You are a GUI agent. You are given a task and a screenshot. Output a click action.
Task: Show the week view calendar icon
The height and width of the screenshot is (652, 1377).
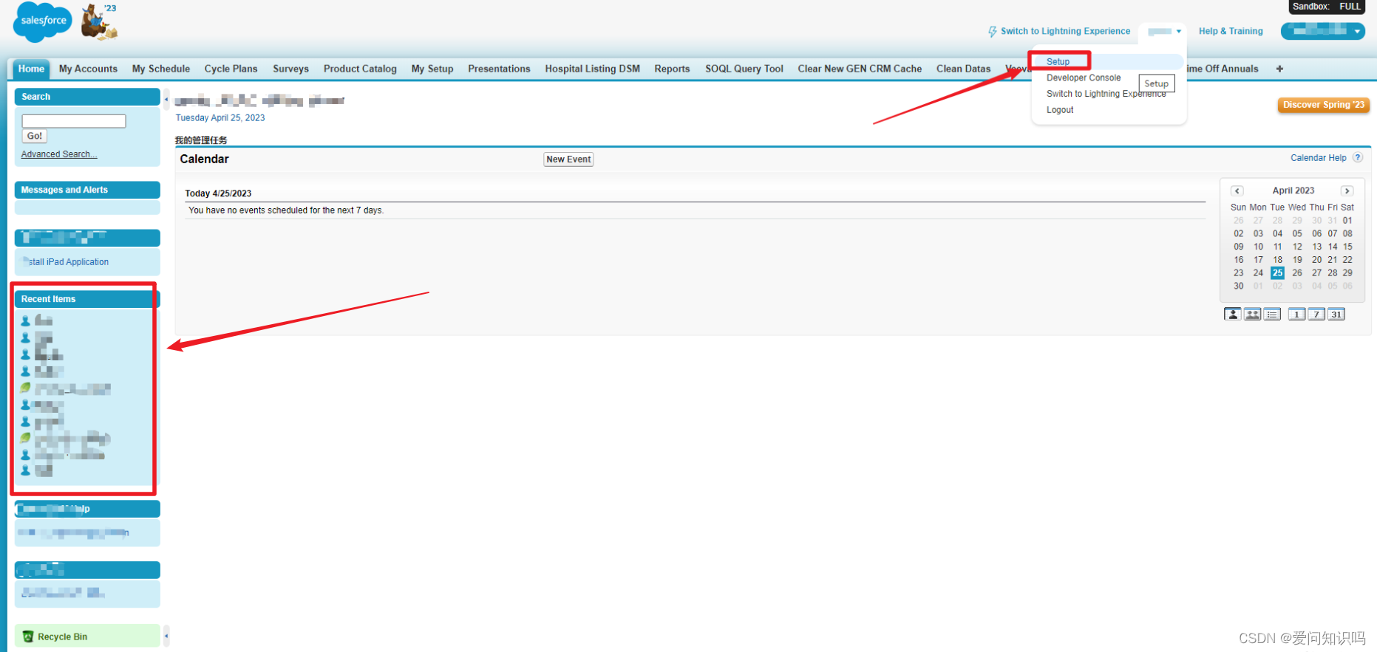click(x=1316, y=315)
